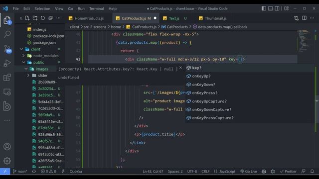Synchronize changes icon in status bar

coord(34,172)
